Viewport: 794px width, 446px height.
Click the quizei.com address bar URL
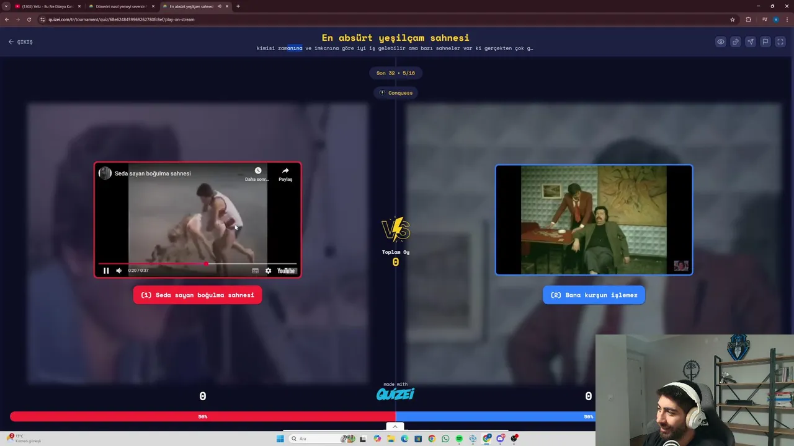122,19
